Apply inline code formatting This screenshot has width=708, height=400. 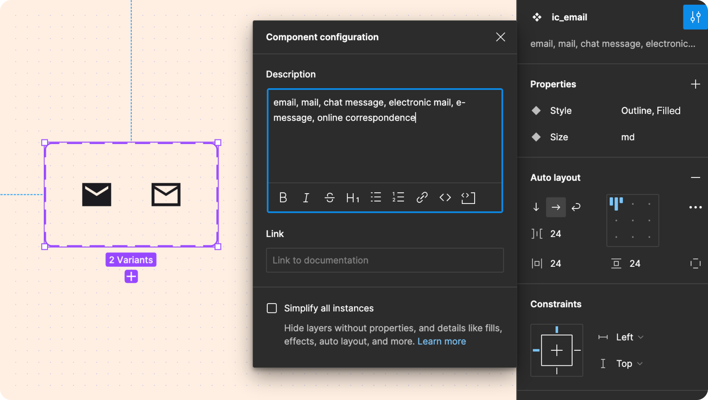point(445,197)
